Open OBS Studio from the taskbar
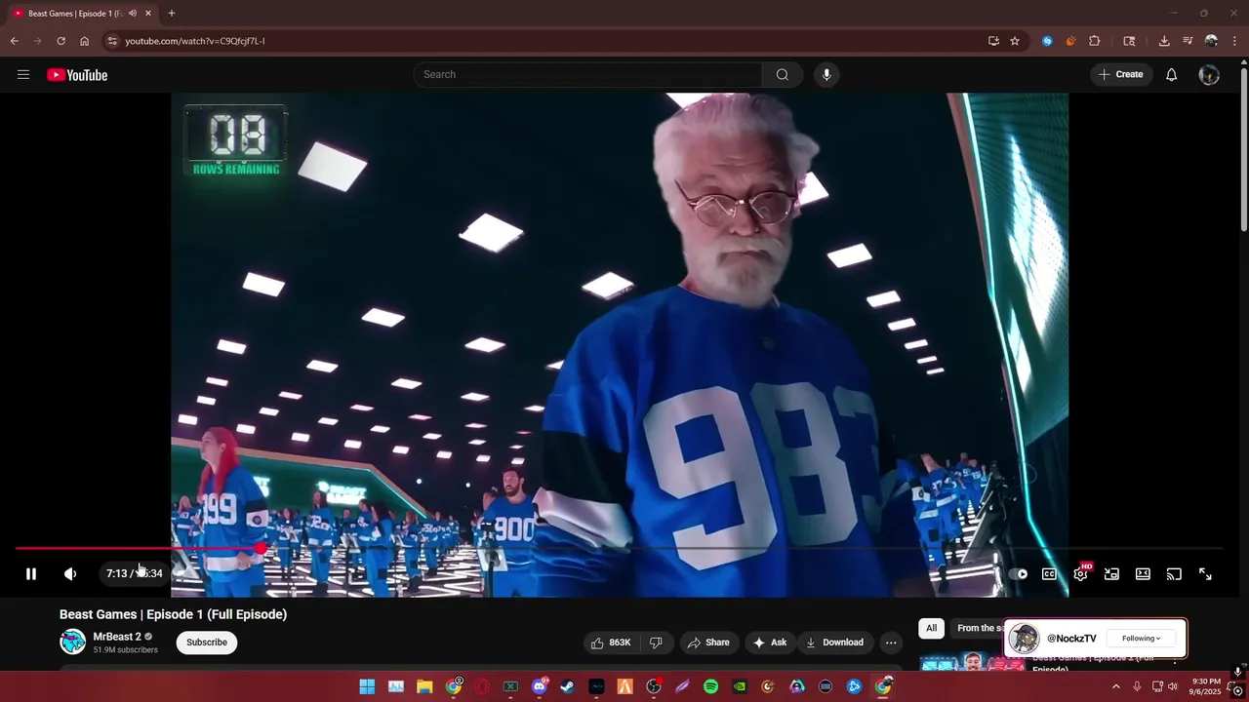The height and width of the screenshot is (702, 1249). tap(654, 686)
